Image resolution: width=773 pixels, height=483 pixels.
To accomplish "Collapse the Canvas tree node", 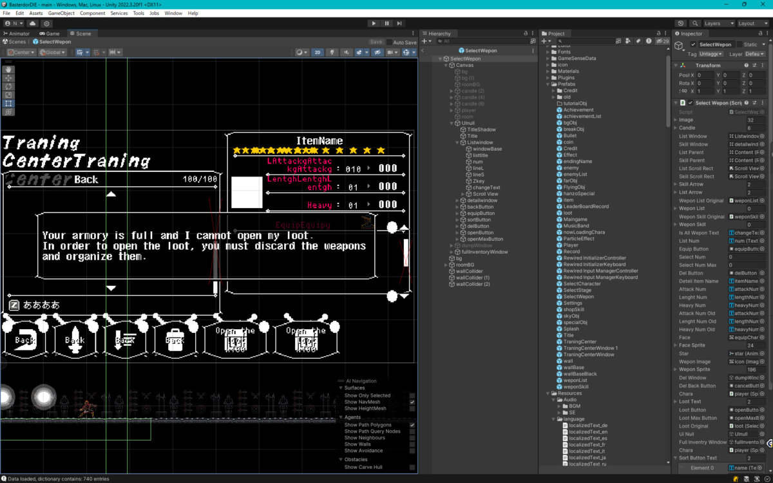I will 446,65.
